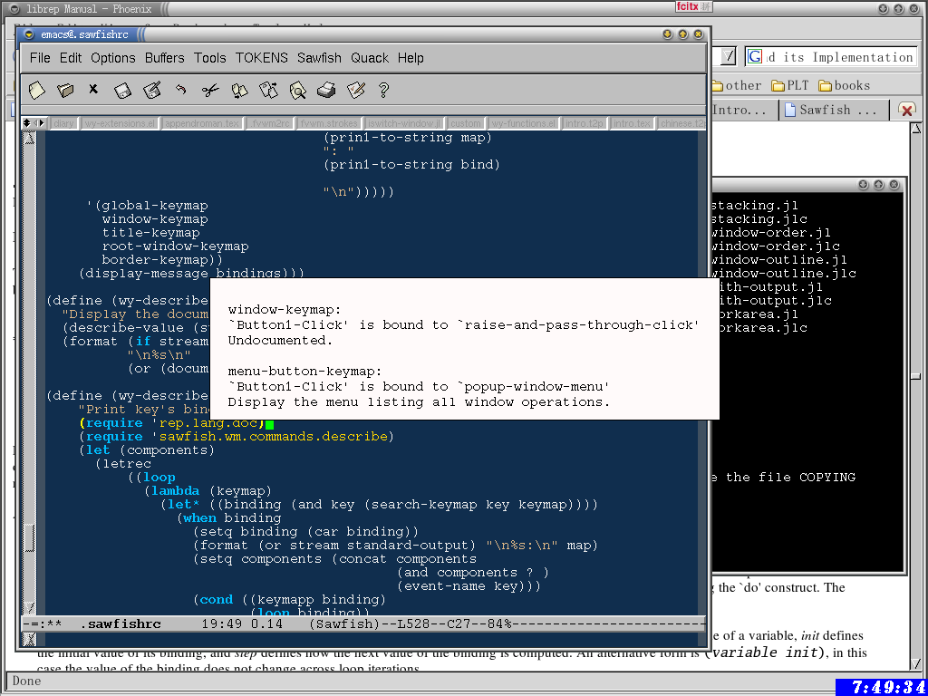Click the Open file folder icon
This screenshot has width=928, height=696.
[x=65, y=90]
